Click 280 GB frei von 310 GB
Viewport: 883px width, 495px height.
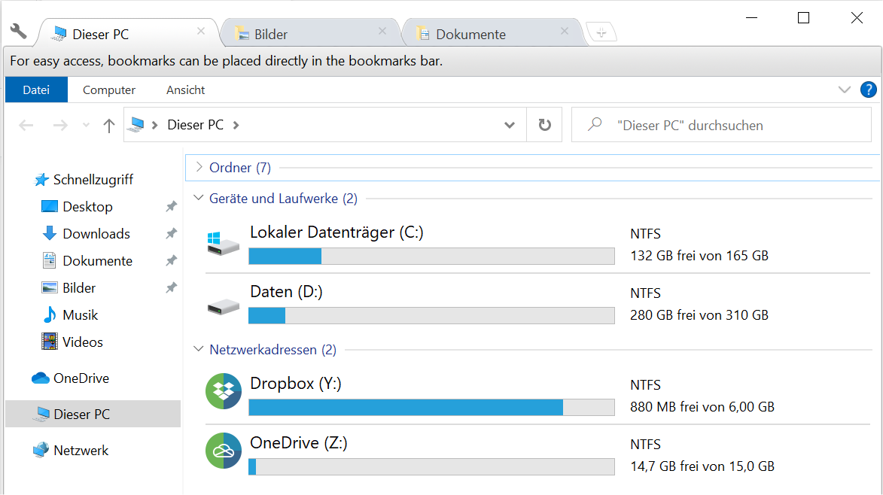[699, 315]
